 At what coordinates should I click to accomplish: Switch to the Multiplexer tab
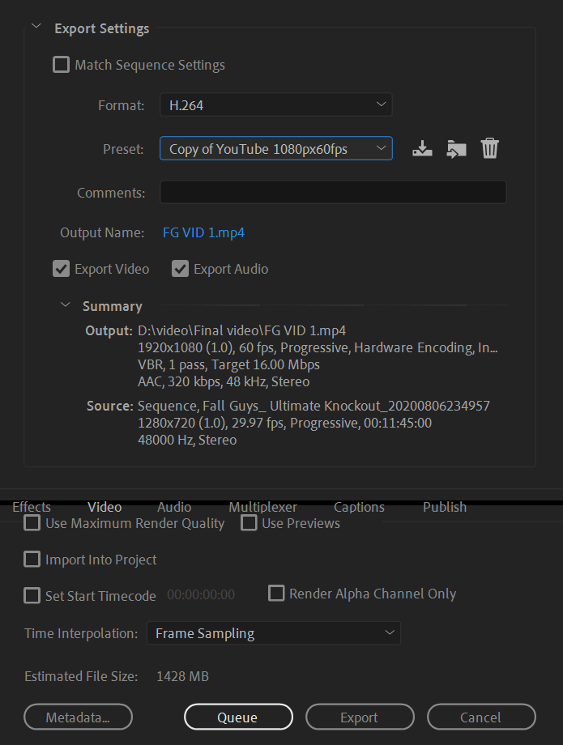(262, 506)
